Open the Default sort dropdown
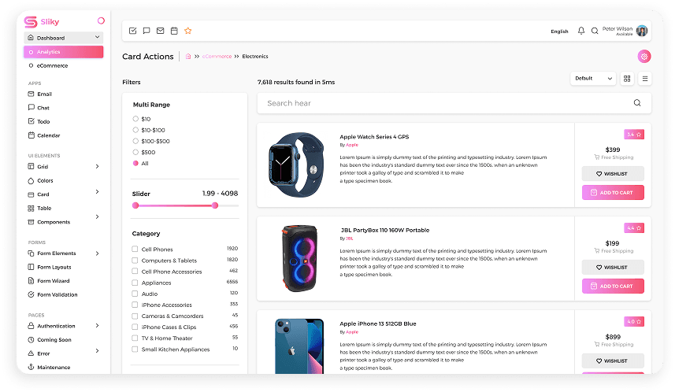This screenshot has width=675, height=392. pos(592,79)
